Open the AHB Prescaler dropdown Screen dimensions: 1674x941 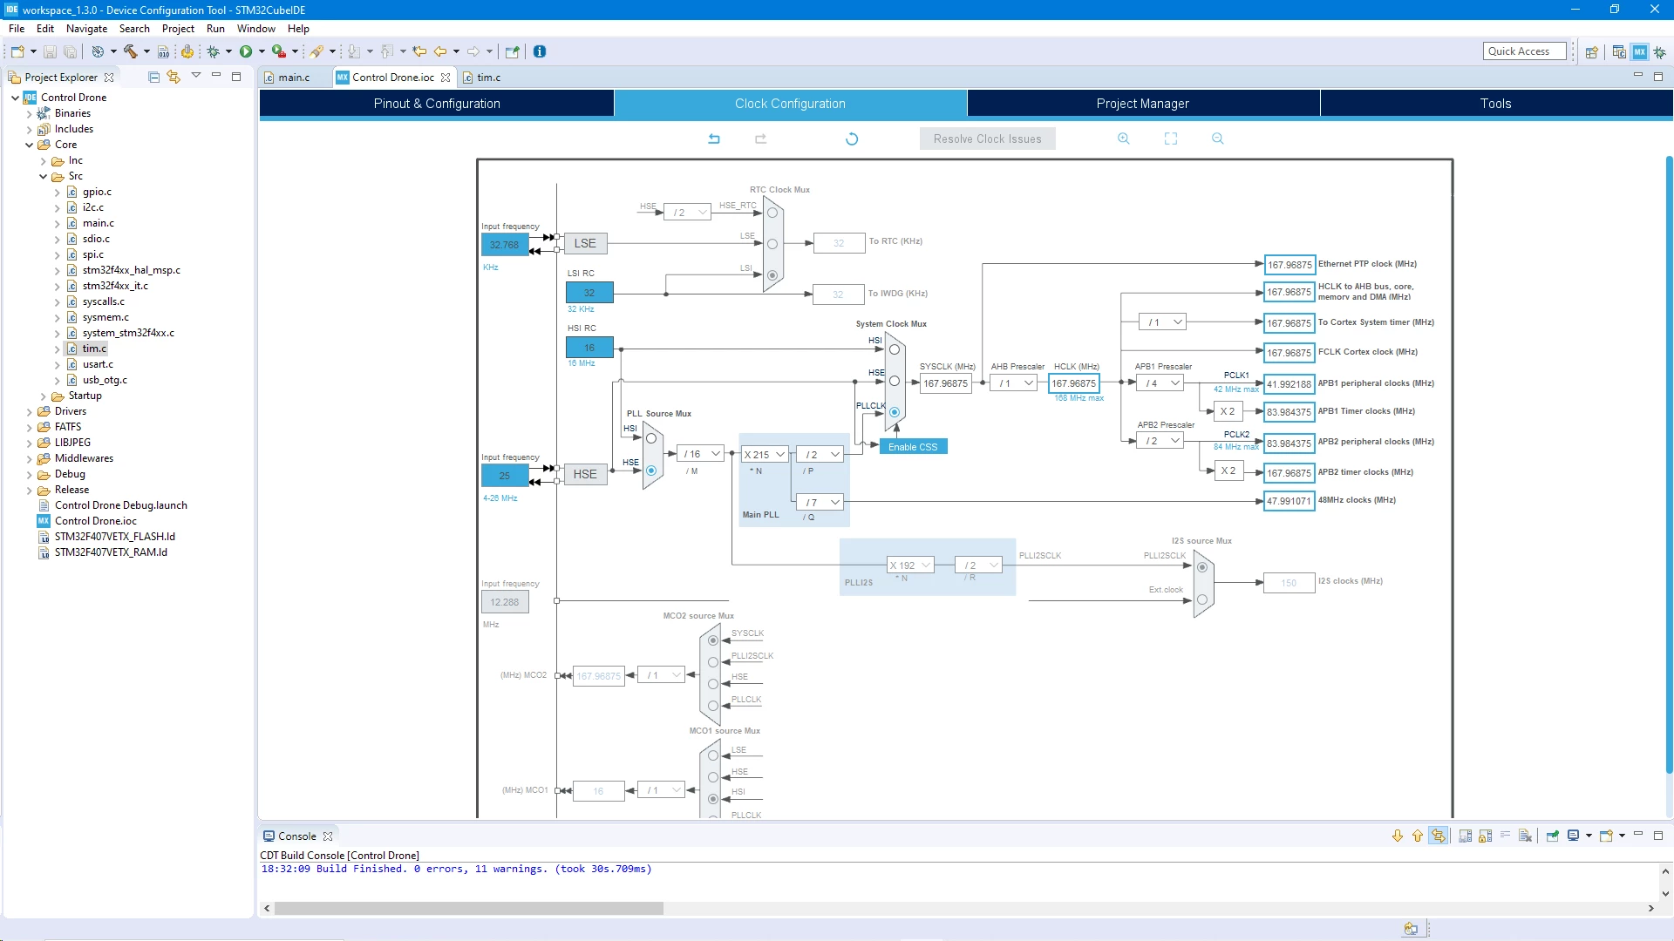[x=1014, y=383]
